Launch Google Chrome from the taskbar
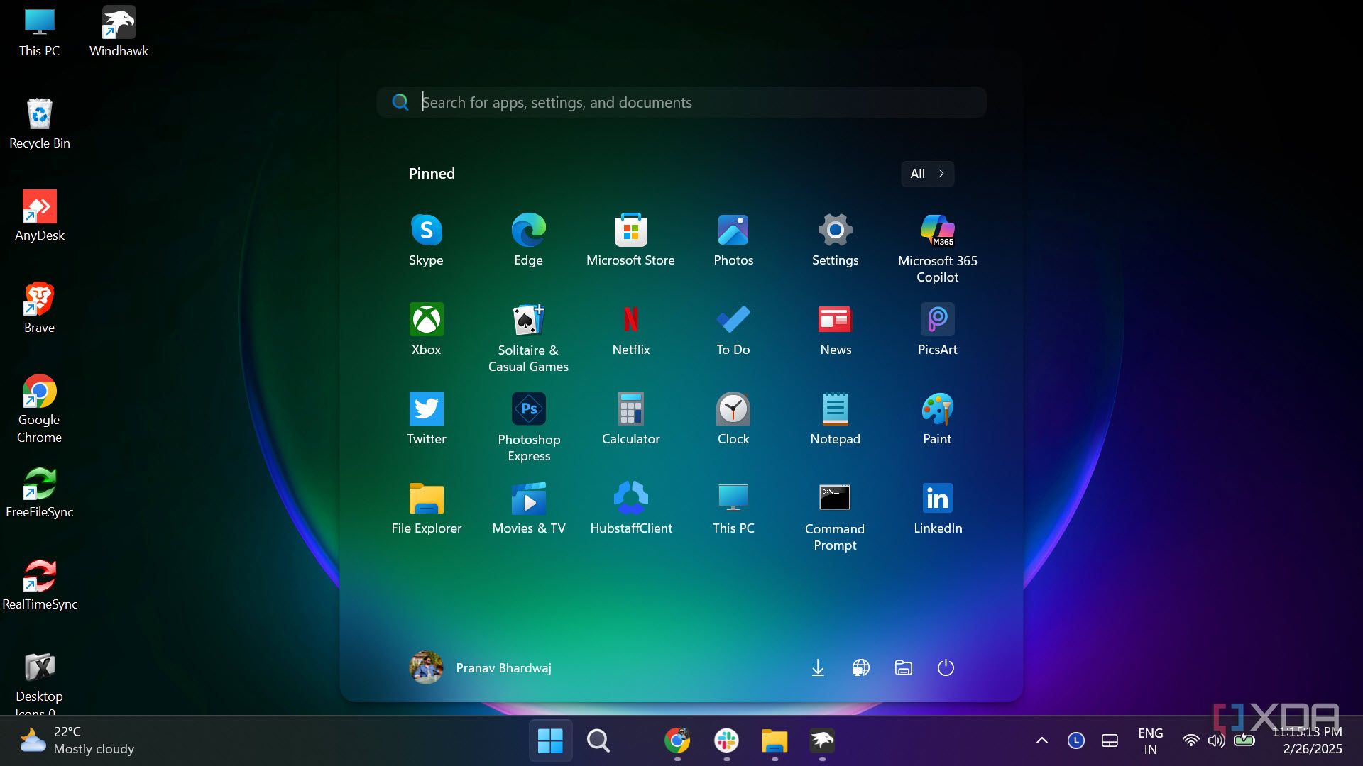The image size is (1363, 766). [x=678, y=740]
